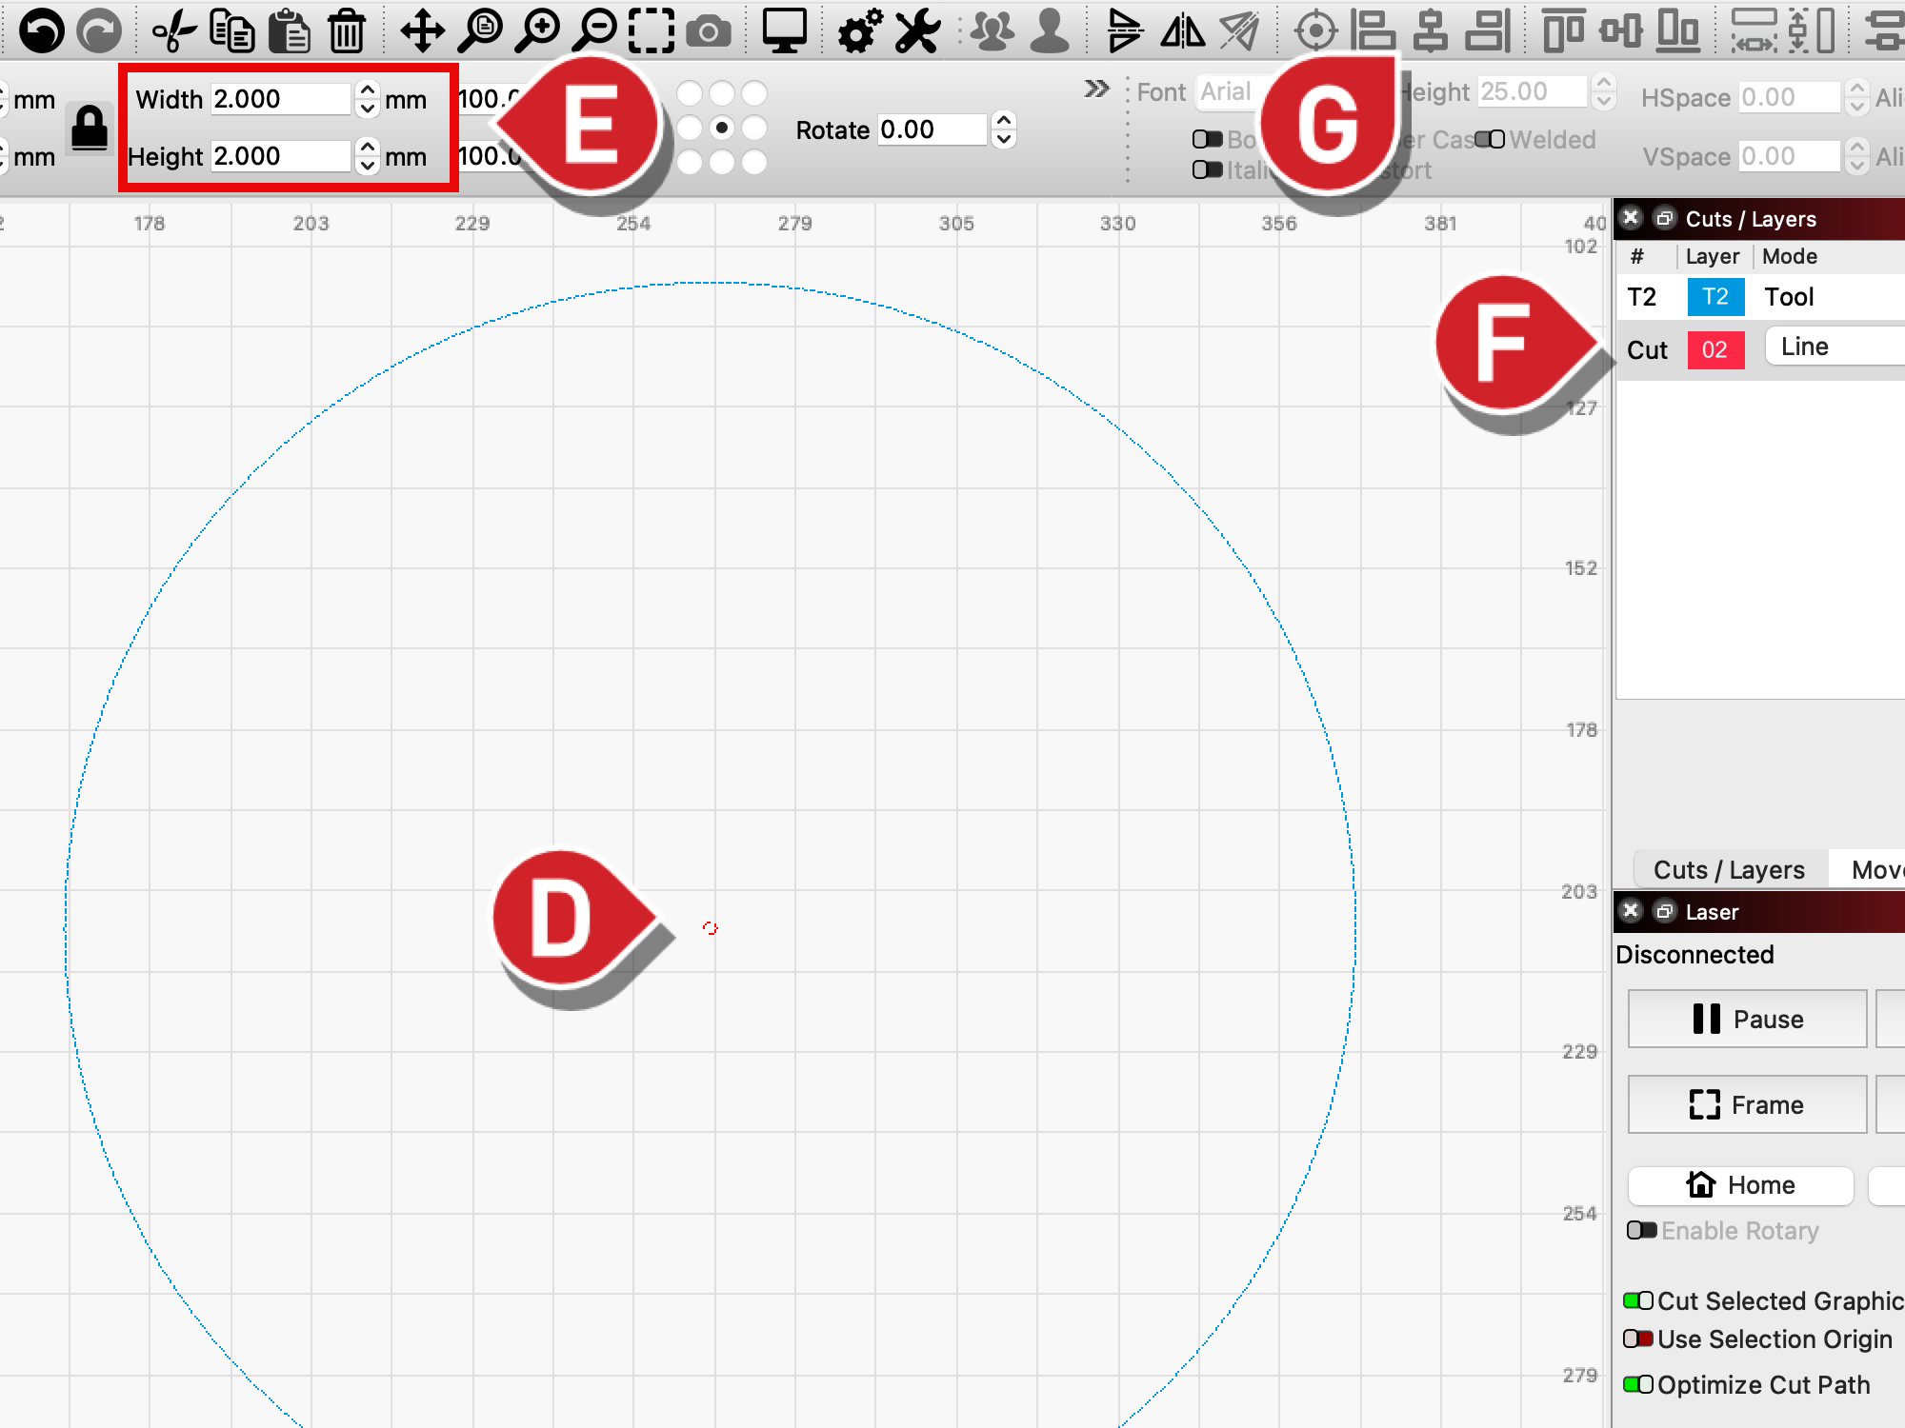The width and height of the screenshot is (1905, 1428).
Task: Open the device settings wrench icon
Action: click(917, 31)
